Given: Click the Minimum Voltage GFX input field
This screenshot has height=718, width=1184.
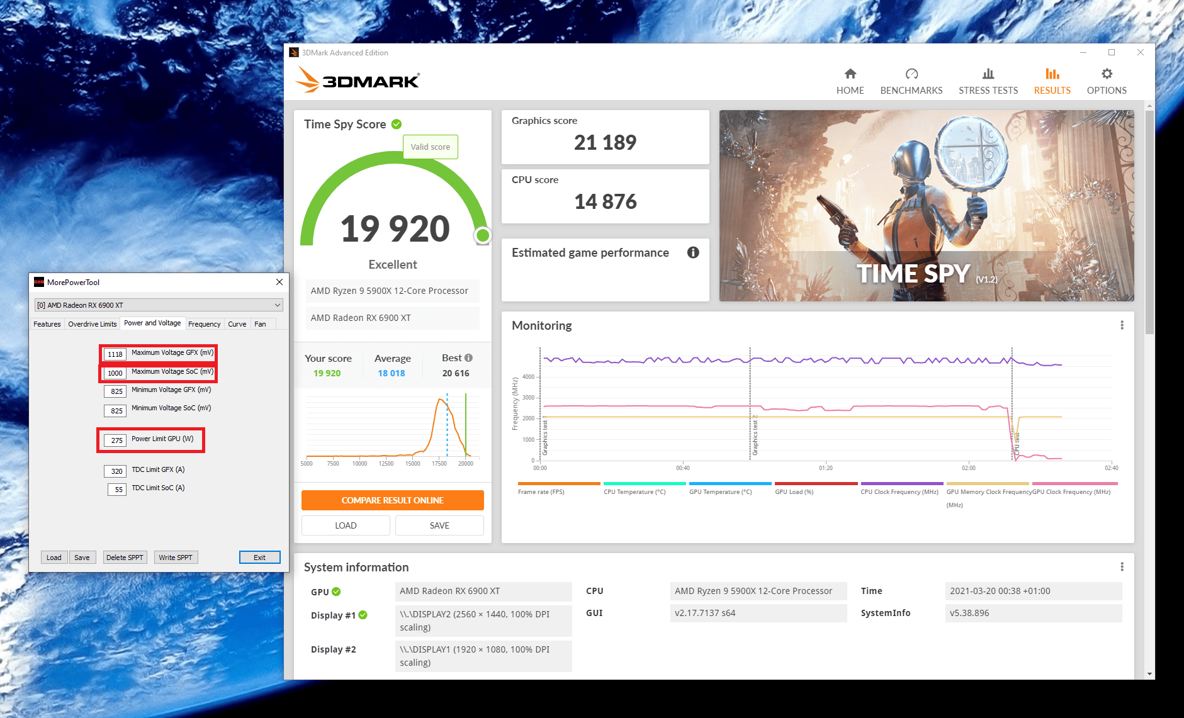Looking at the screenshot, I should [115, 391].
